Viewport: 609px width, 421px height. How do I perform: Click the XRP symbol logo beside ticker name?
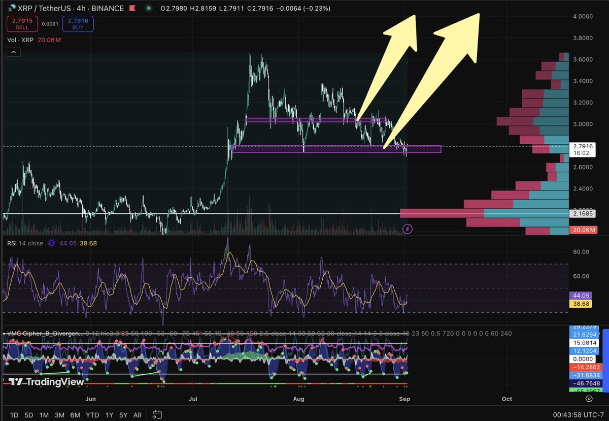[13, 8]
